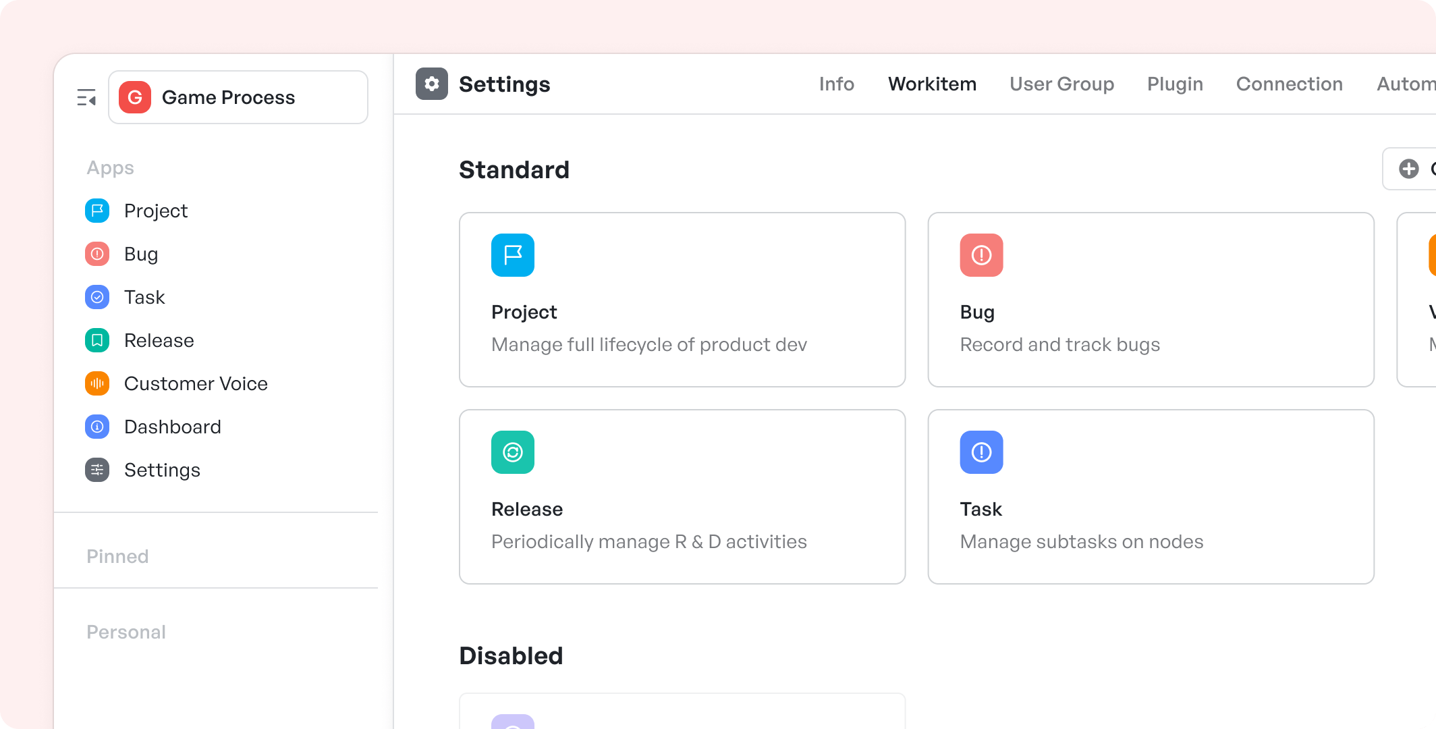This screenshot has height=729, width=1436.
Task: Click the red G workspace icon
Action: (x=135, y=97)
